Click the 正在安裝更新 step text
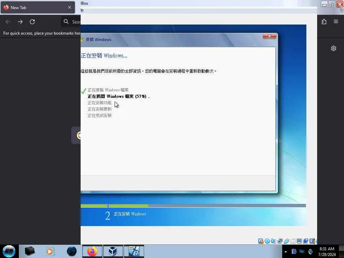 tap(99, 109)
